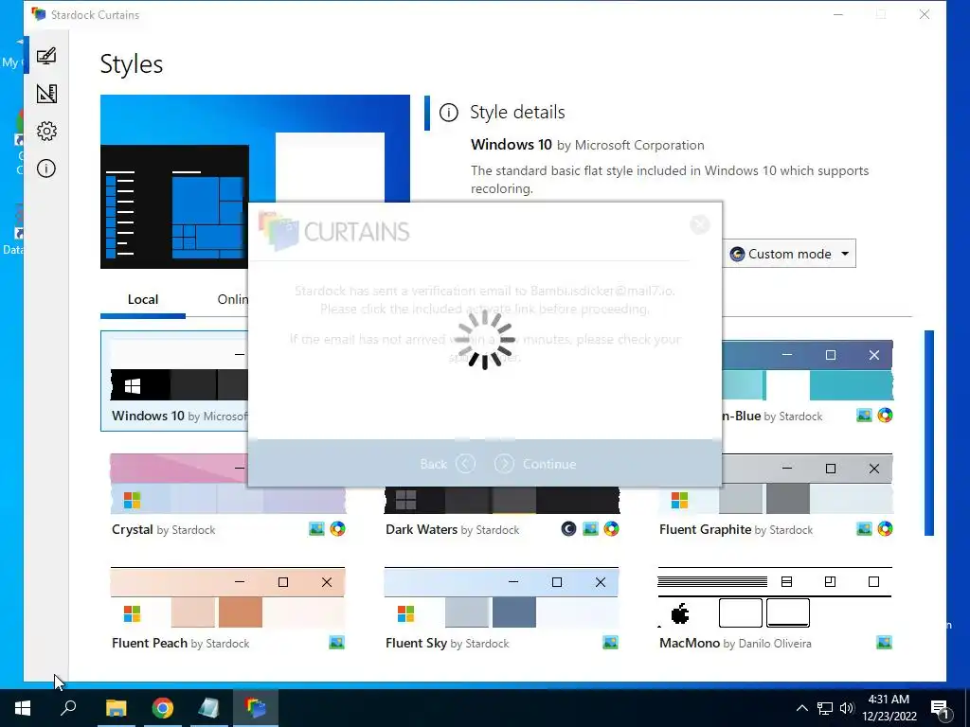
Task: Click the Stardock Curtains taskbar icon
Action: tap(255, 708)
